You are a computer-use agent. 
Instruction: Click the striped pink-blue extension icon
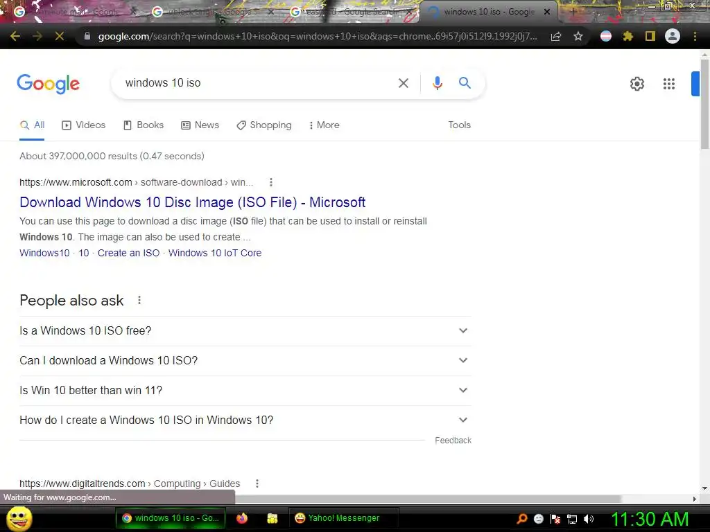[606, 36]
